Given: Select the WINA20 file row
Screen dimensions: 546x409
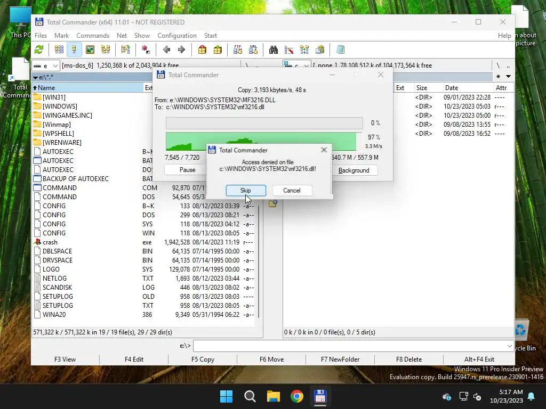Looking at the screenshot, I should pos(144,315).
